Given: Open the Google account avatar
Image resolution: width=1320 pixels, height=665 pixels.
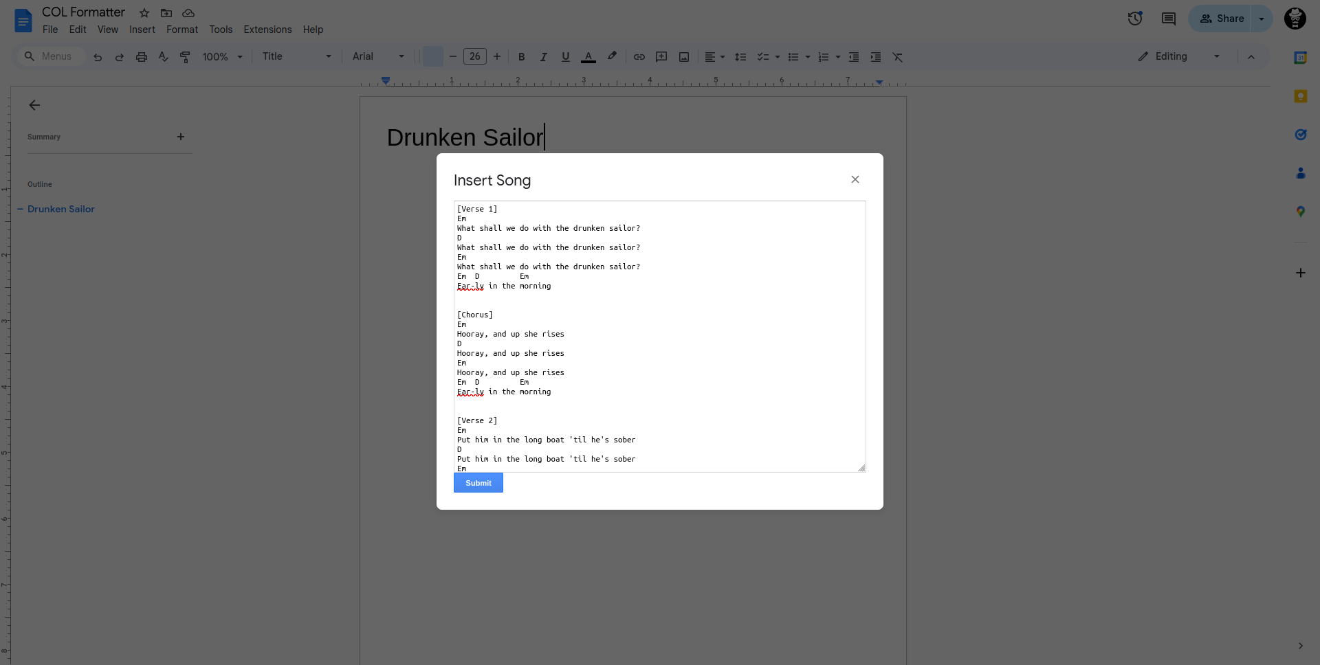Looking at the screenshot, I should (x=1295, y=19).
